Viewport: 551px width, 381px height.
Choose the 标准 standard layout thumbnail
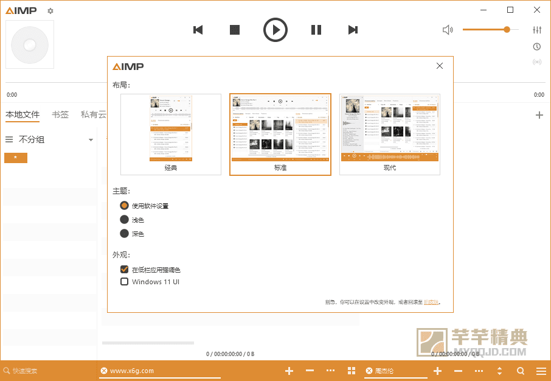[280, 135]
